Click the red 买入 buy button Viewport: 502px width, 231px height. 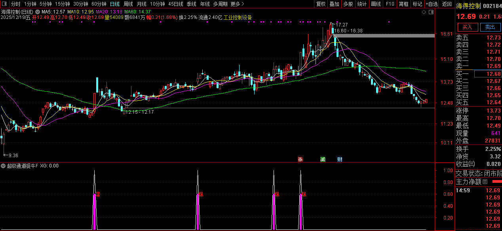(468, 27)
